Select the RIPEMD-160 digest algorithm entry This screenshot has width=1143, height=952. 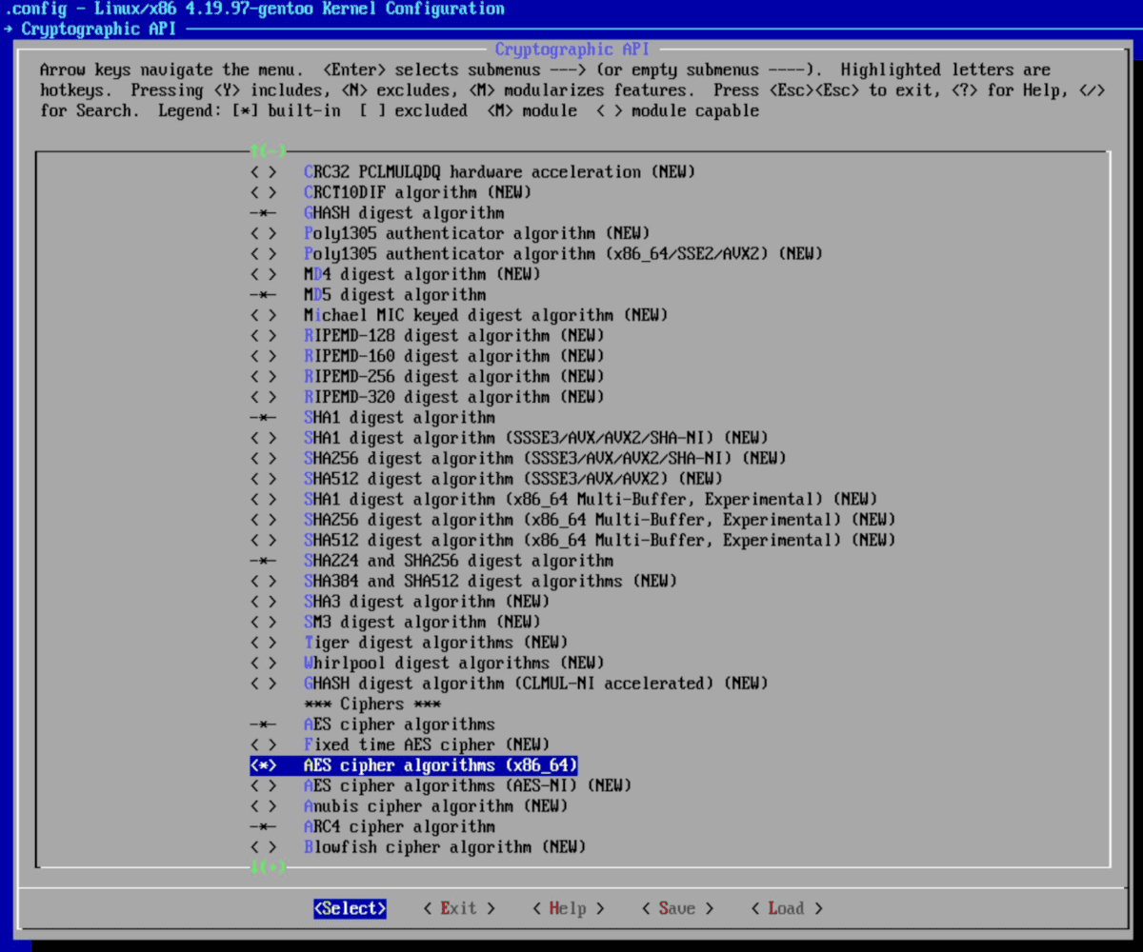coord(453,356)
